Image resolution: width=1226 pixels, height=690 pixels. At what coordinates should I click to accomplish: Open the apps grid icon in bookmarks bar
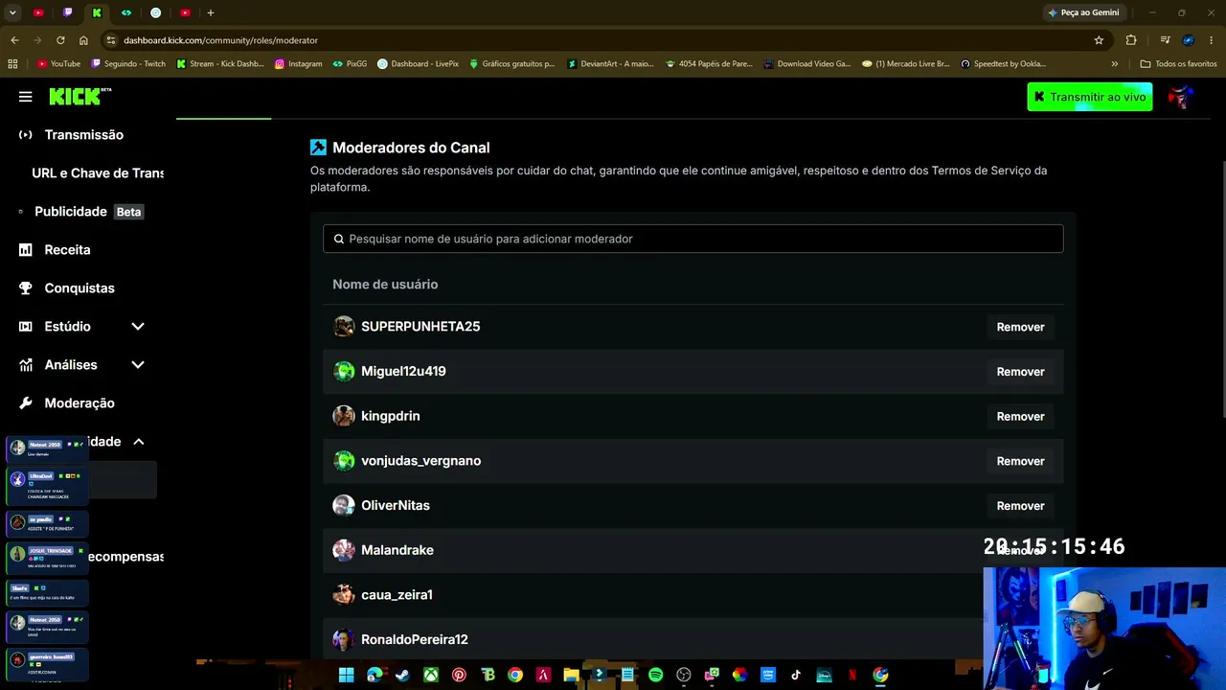[x=12, y=64]
